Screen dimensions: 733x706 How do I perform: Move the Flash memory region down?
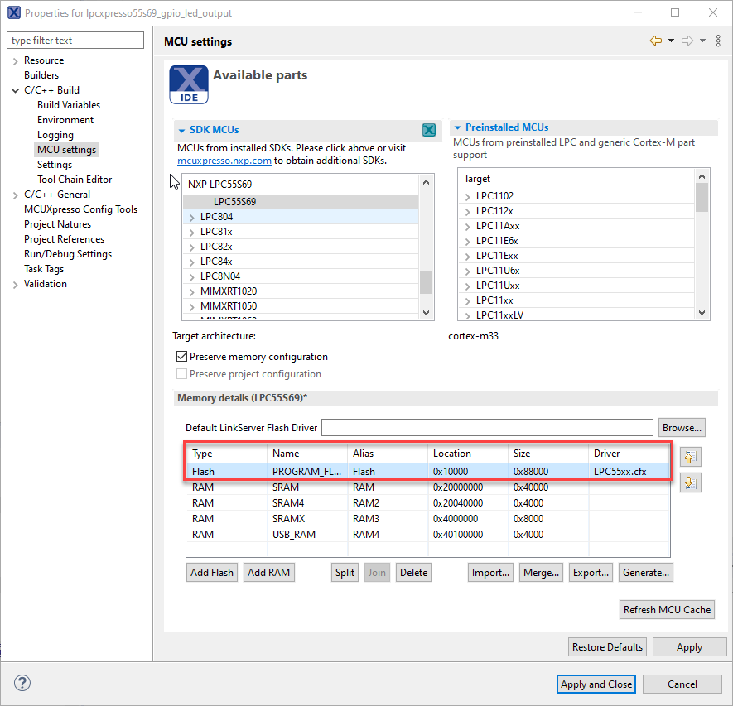tap(690, 483)
